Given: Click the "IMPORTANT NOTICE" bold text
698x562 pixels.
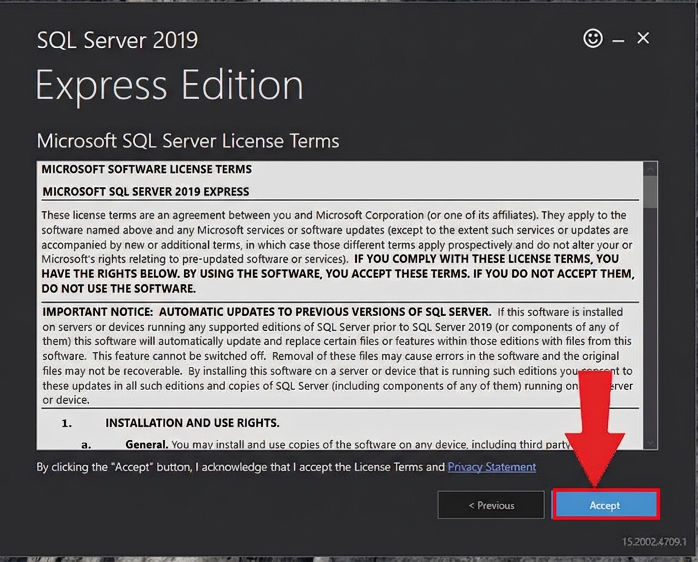Looking at the screenshot, I should pyautogui.click(x=266, y=312).
